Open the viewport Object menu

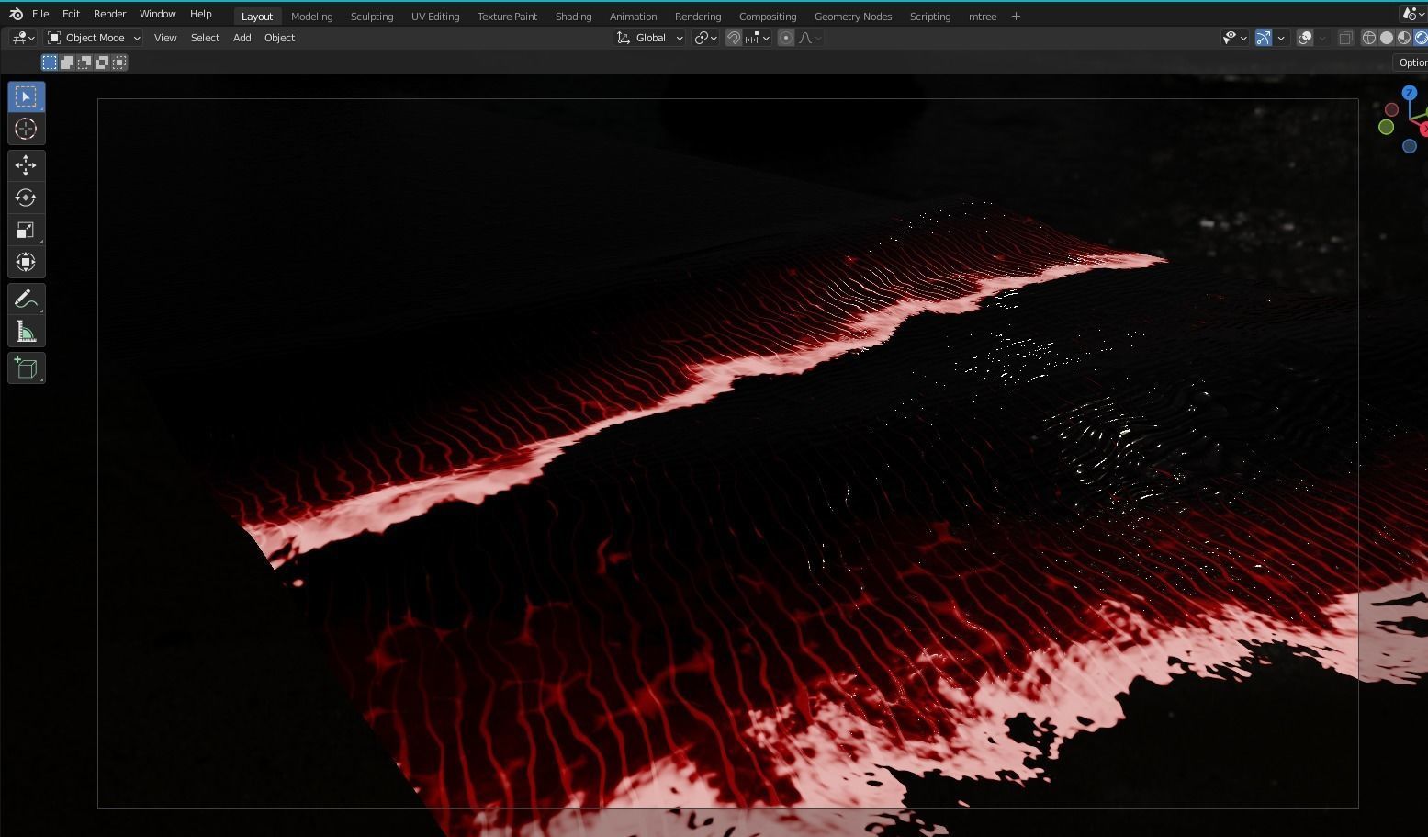279,38
